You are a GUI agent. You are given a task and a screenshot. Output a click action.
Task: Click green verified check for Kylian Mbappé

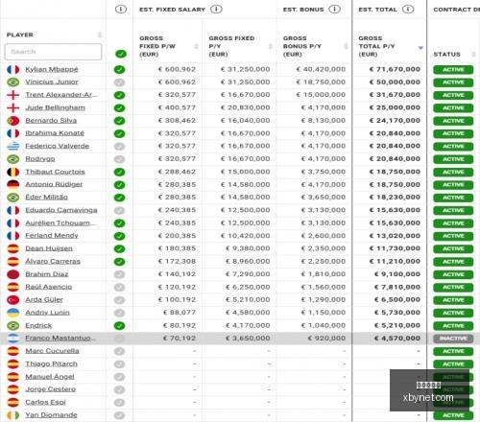coord(119,69)
